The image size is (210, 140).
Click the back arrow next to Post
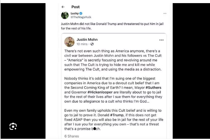point(63,7)
